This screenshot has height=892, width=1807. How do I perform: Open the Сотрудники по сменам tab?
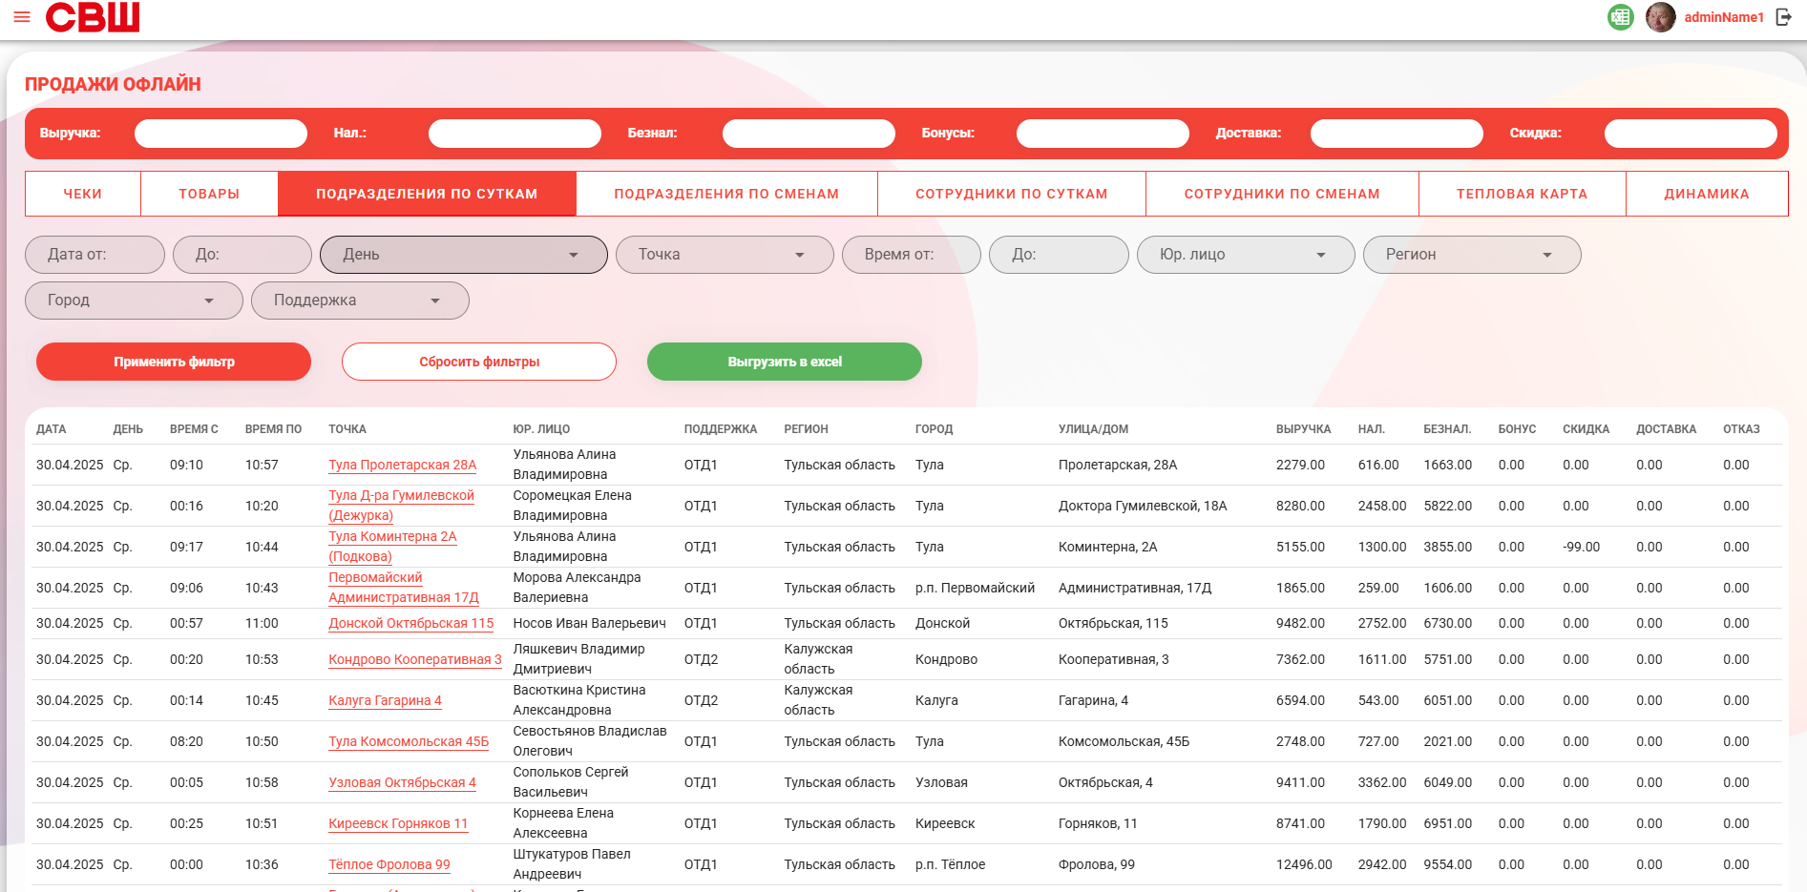click(x=1282, y=194)
